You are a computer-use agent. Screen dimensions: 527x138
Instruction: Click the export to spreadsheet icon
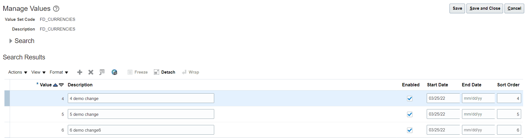[102, 72]
